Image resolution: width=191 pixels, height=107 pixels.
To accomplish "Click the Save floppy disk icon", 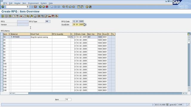I will (x=35, y=7).
